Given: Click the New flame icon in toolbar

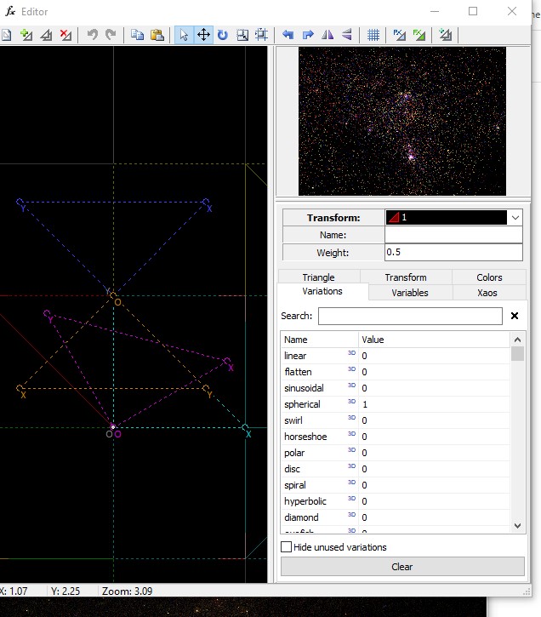Looking at the screenshot, I should tap(6, 35).
